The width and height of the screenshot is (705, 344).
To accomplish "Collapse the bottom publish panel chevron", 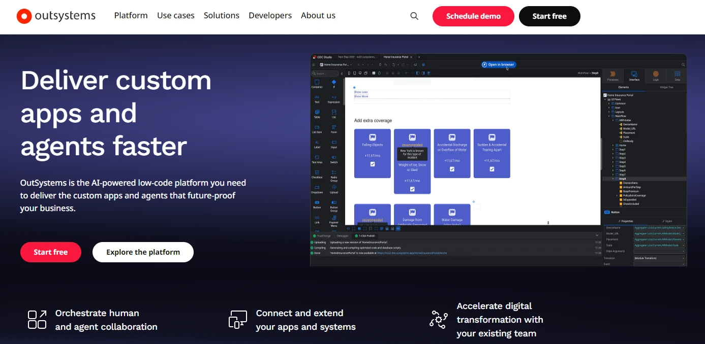I will click(597, 235).
